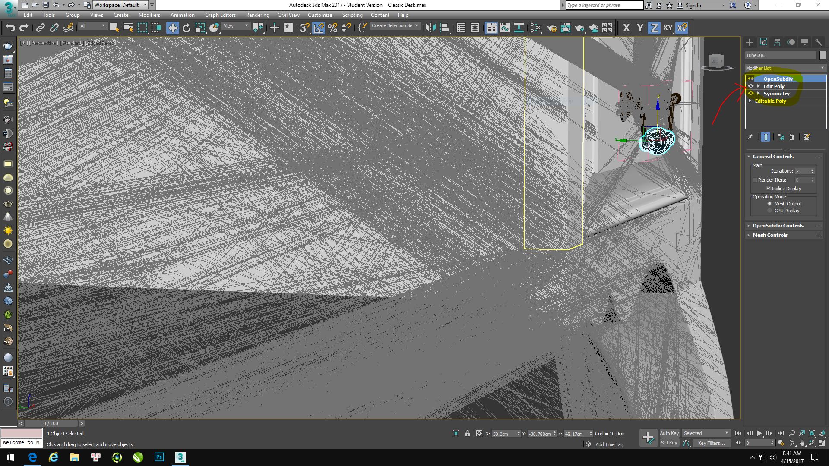Open the Graph Editors menu
Viewport: 829px width, 466px height.
[220, 15]
